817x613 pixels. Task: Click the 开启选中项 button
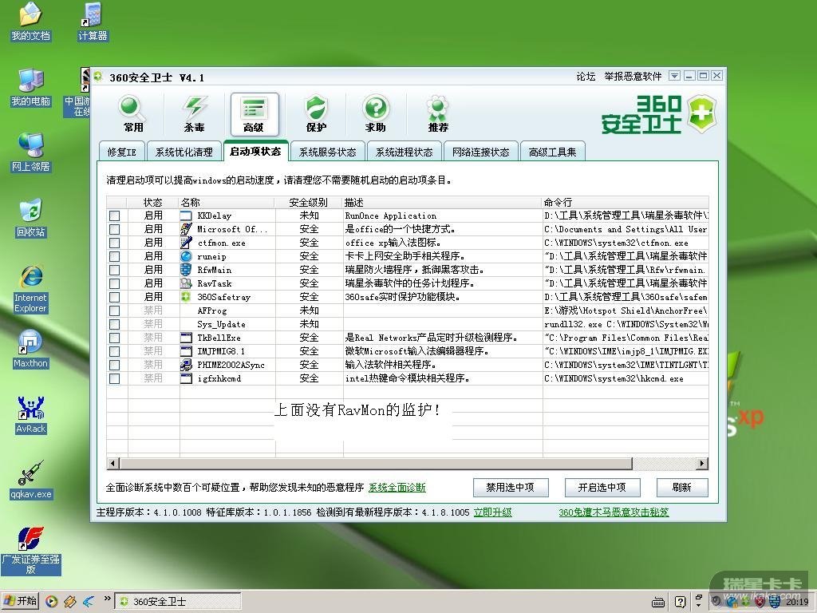(602, 488)
